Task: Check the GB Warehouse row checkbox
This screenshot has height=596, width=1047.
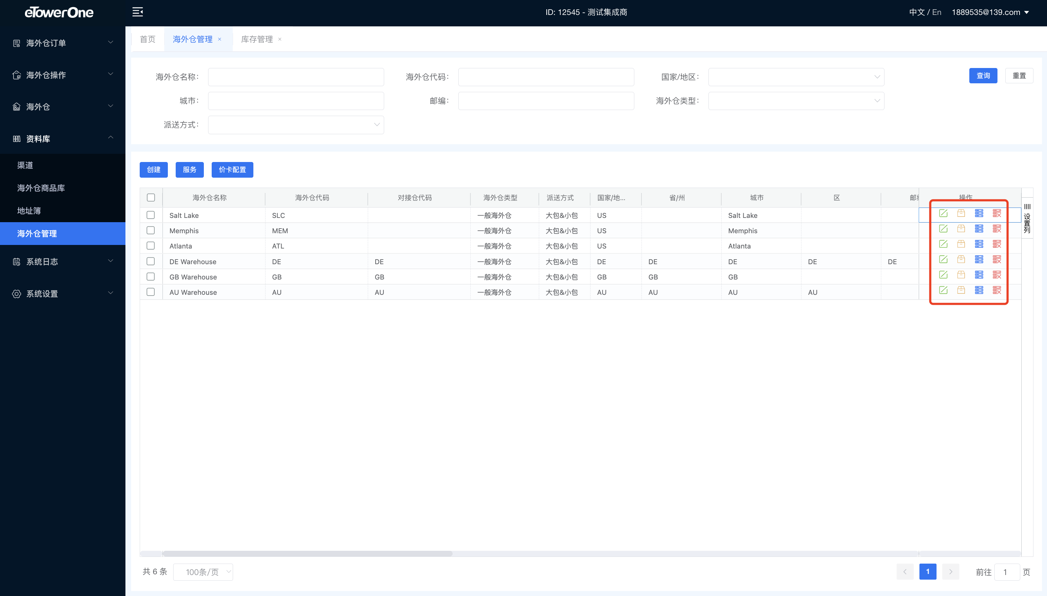Action: (x=151, y=277)
